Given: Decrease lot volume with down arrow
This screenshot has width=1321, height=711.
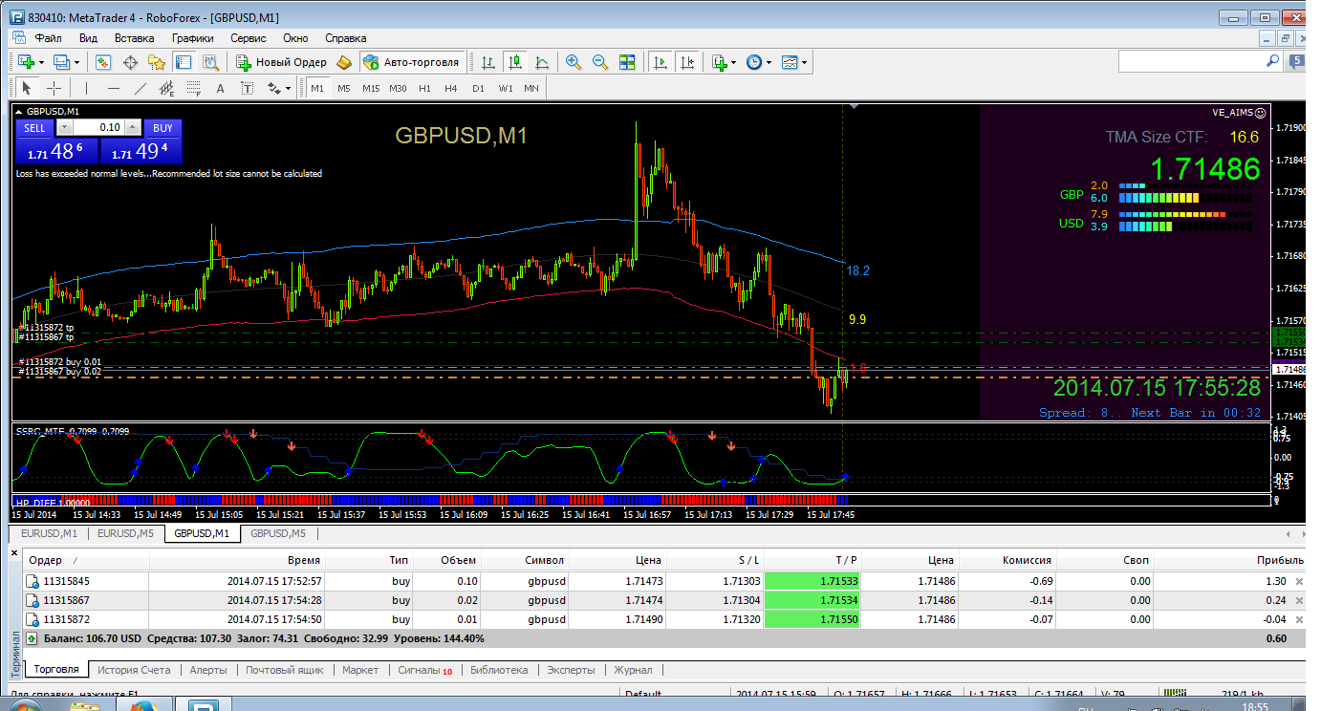Looking at the screenshot, I should 64,127.
